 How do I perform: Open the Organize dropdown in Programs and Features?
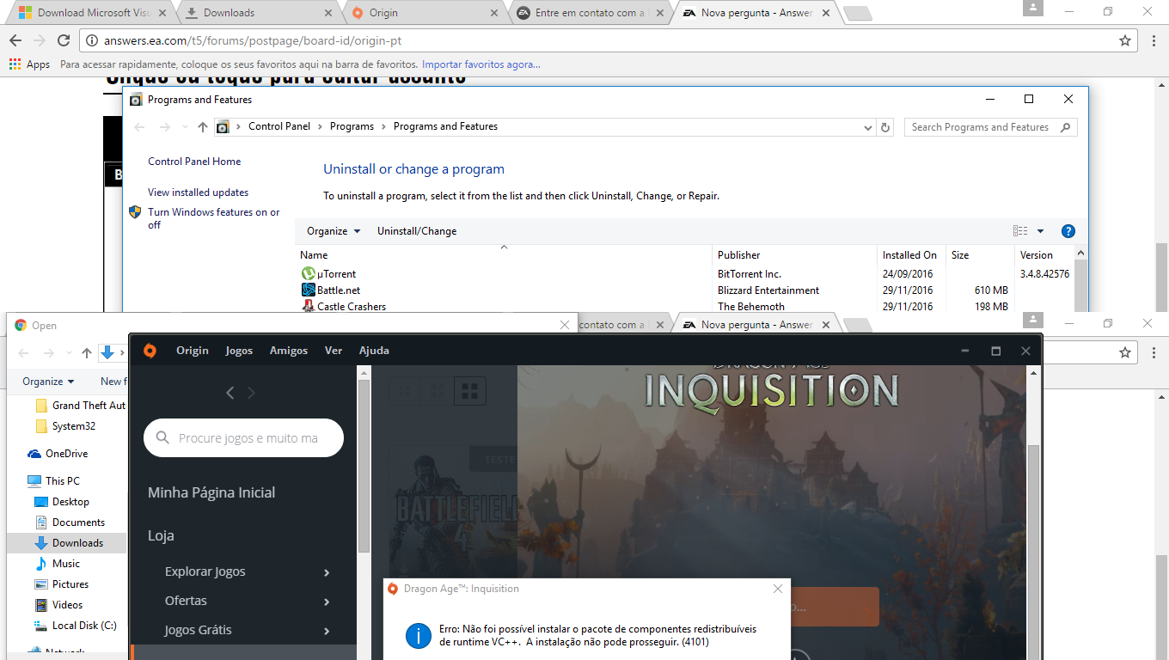click(334, 231)
